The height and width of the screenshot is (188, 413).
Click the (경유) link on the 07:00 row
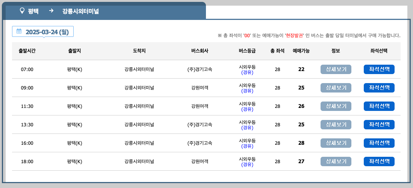(x=247, y=73)
